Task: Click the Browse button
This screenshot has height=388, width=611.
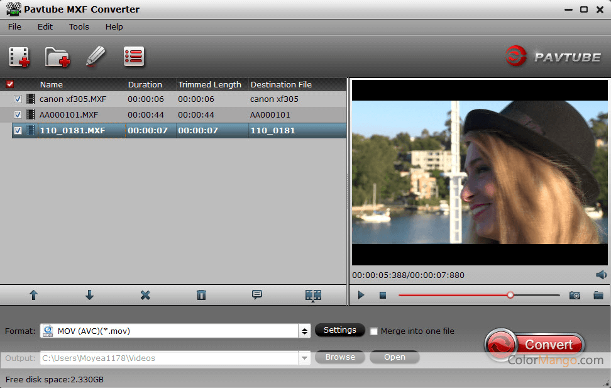Action: coord(340,357)
